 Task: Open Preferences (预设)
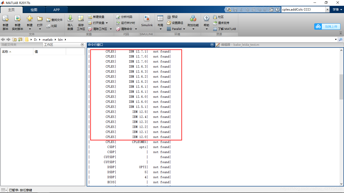point(173,17)
